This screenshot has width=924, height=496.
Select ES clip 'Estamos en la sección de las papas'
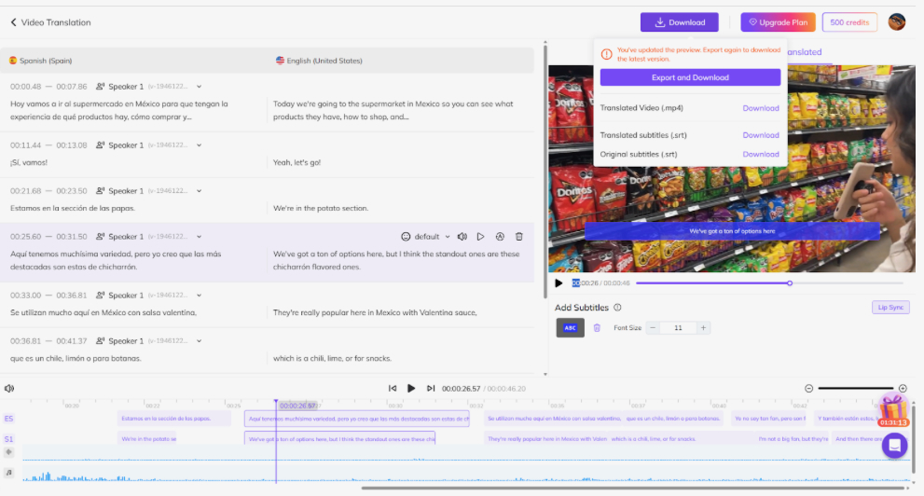173,419
